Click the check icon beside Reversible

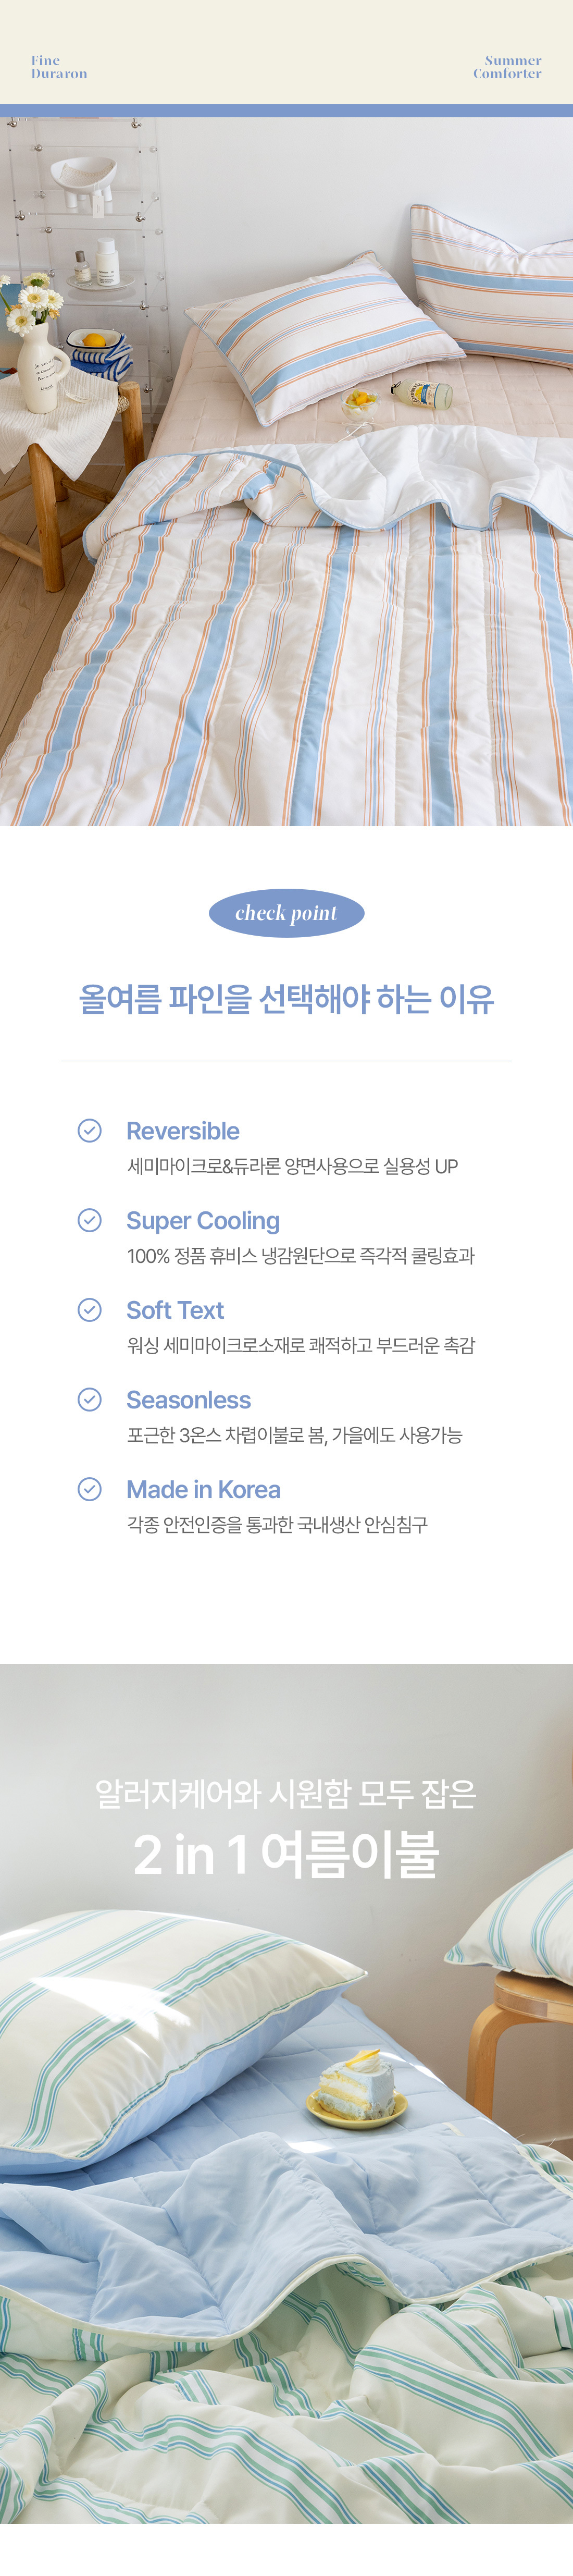pos(90,1131)
